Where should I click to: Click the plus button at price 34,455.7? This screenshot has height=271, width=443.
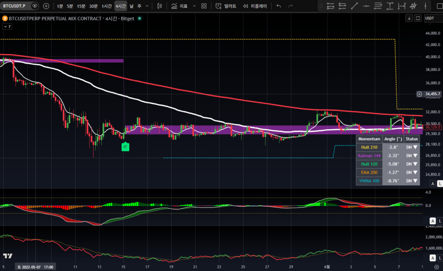[419, 94]
